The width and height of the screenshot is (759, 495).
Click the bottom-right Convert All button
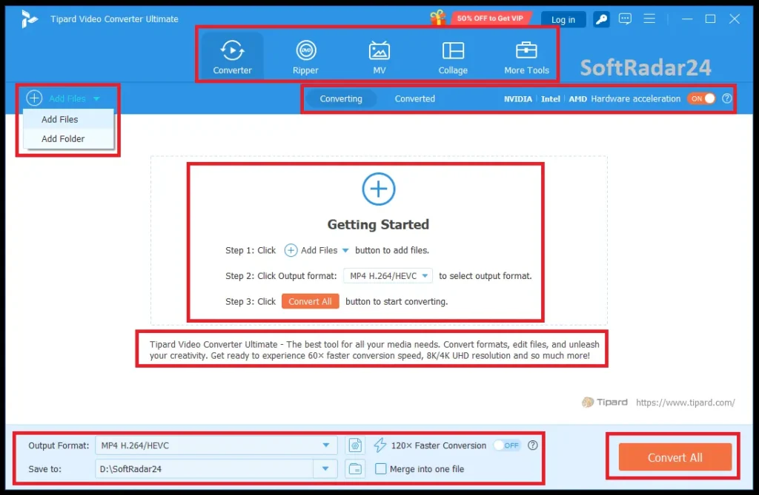tap(675, 457)
